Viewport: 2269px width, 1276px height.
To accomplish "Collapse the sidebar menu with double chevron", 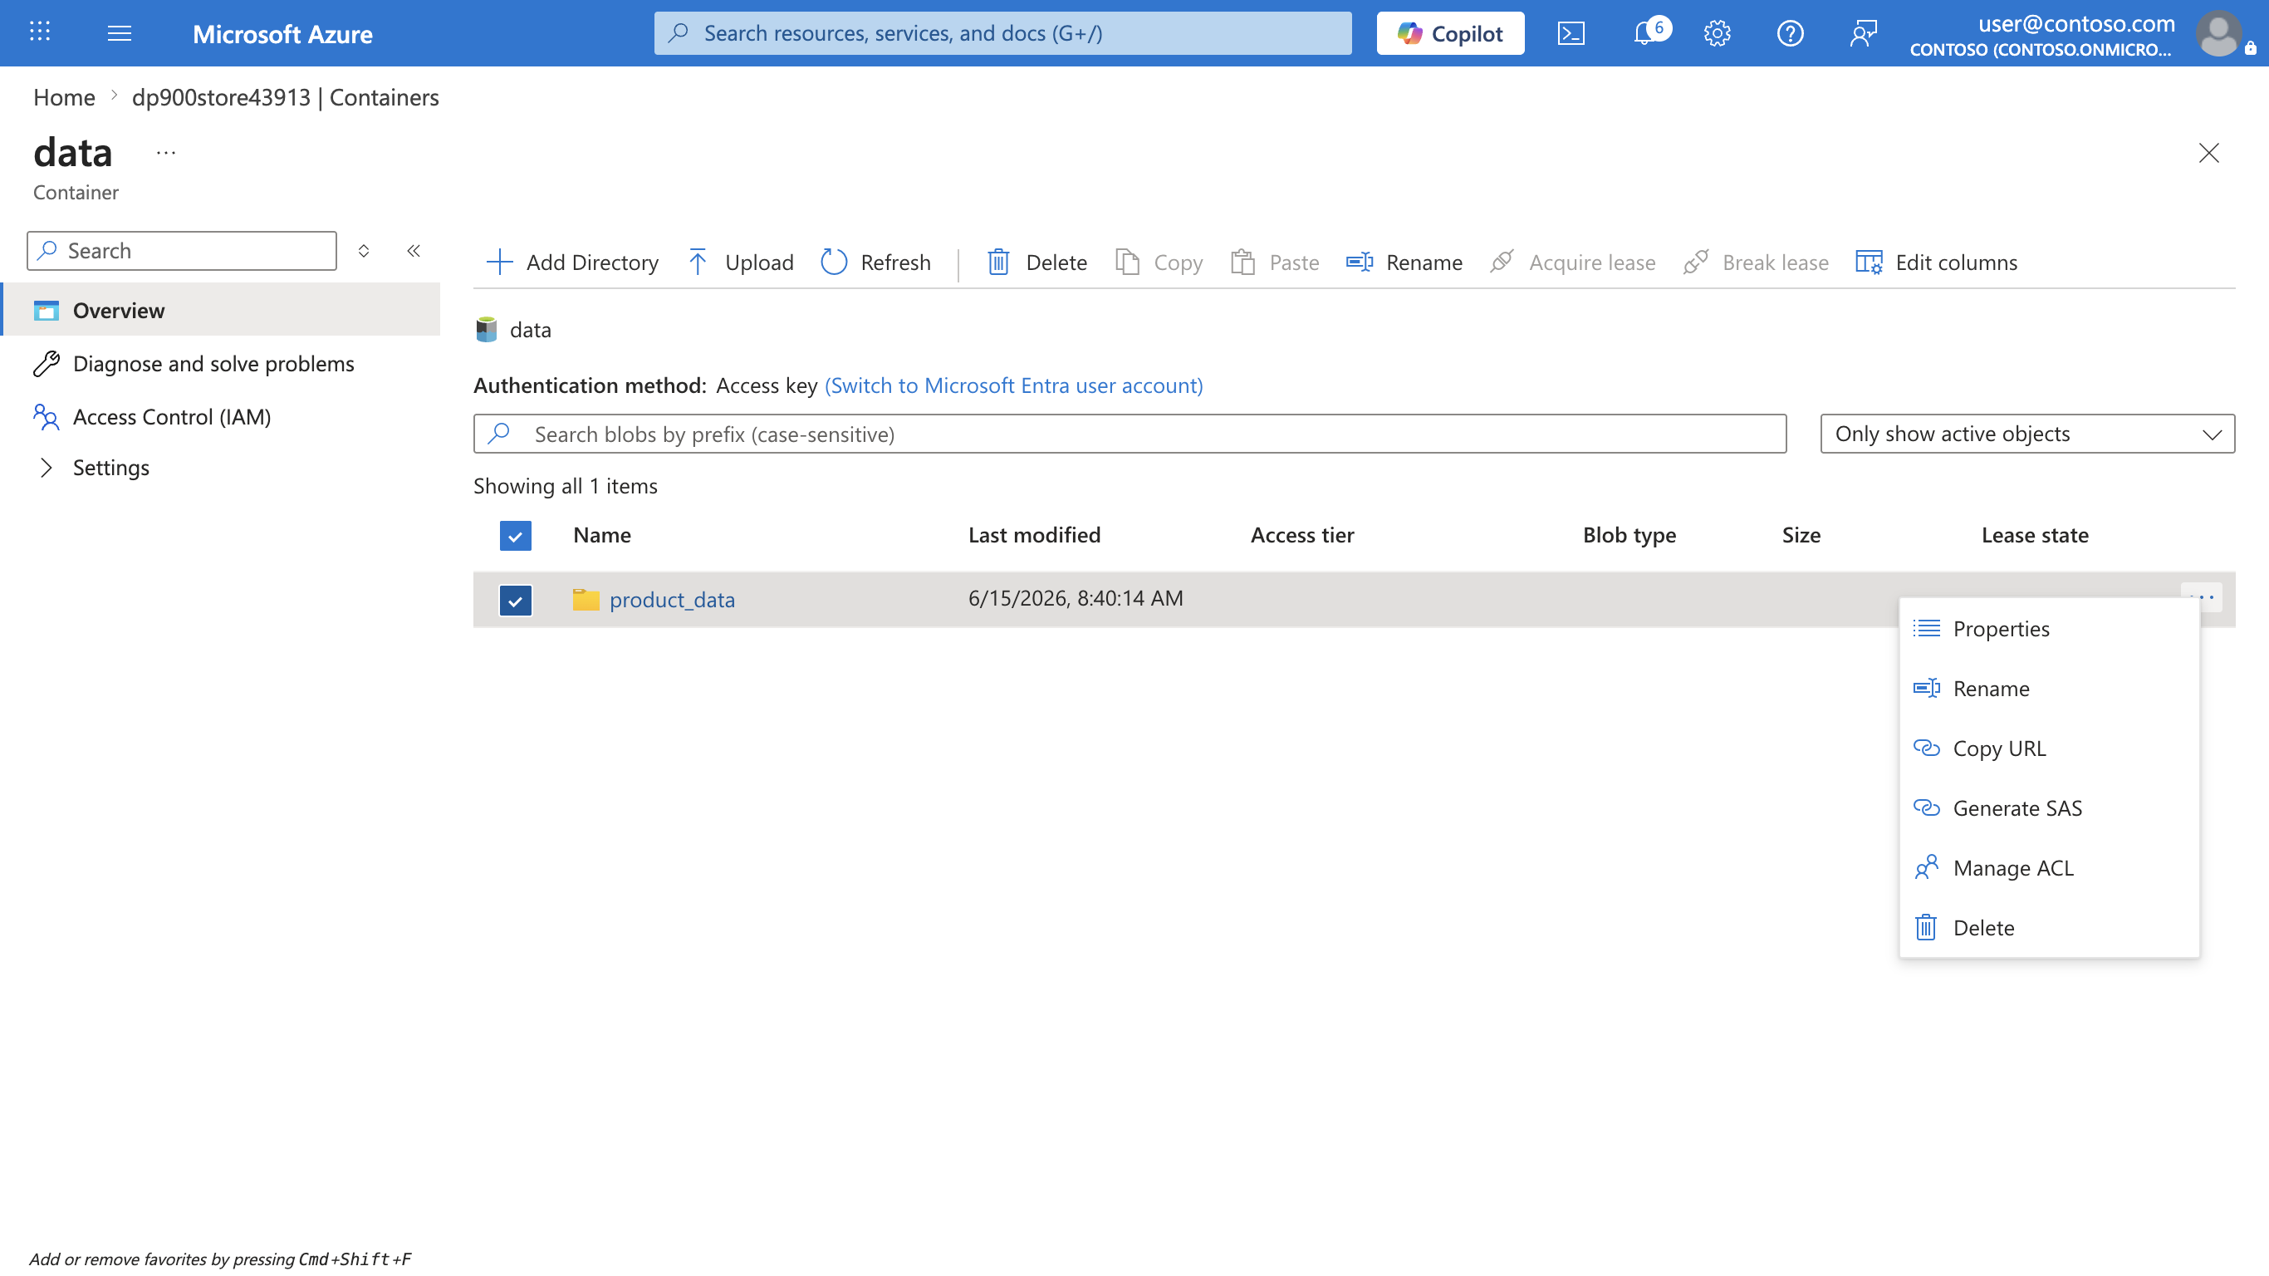I will (x=413, y=250).
